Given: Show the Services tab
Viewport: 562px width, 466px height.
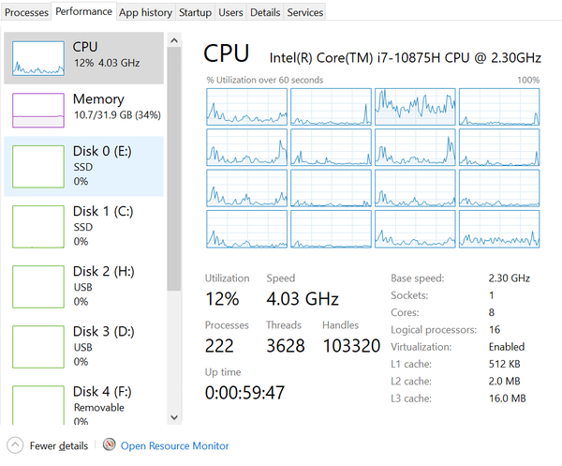Looking at the screenshot, I should point(305,12).
